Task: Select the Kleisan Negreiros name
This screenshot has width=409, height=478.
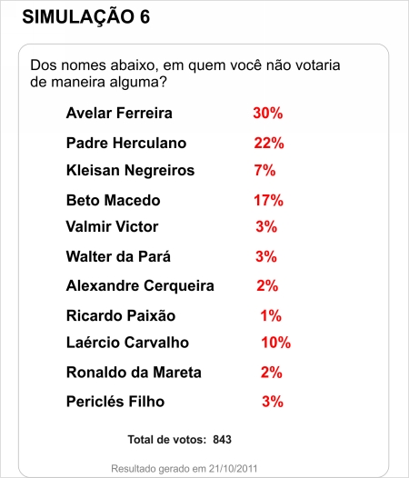Action: pos(130,170)
